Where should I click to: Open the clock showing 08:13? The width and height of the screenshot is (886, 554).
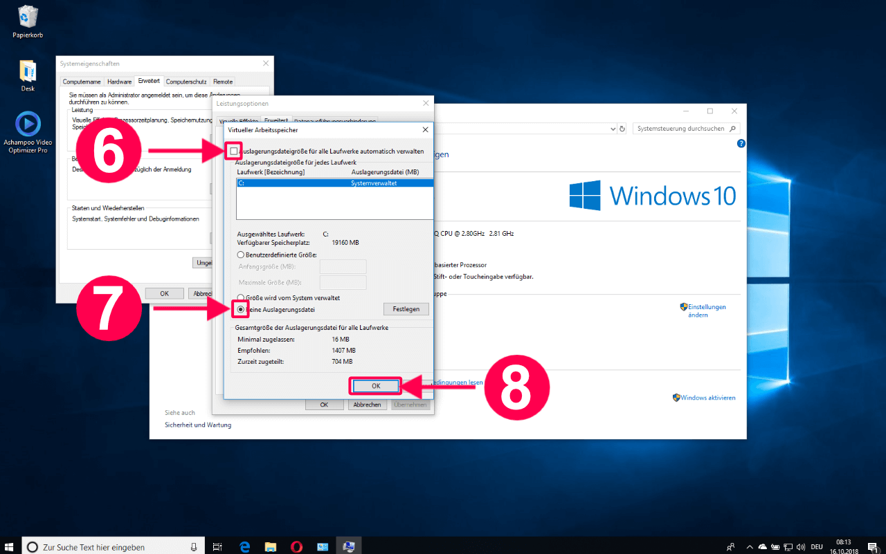843,546
